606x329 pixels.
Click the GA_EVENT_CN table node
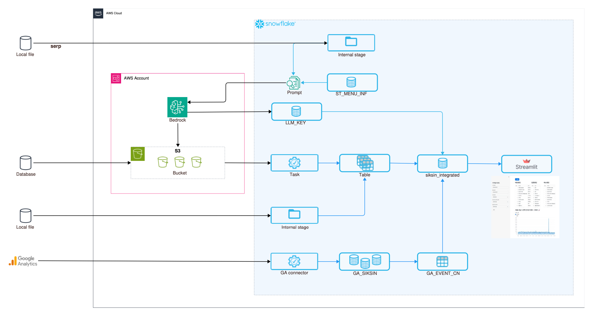(x=442, y=262)
